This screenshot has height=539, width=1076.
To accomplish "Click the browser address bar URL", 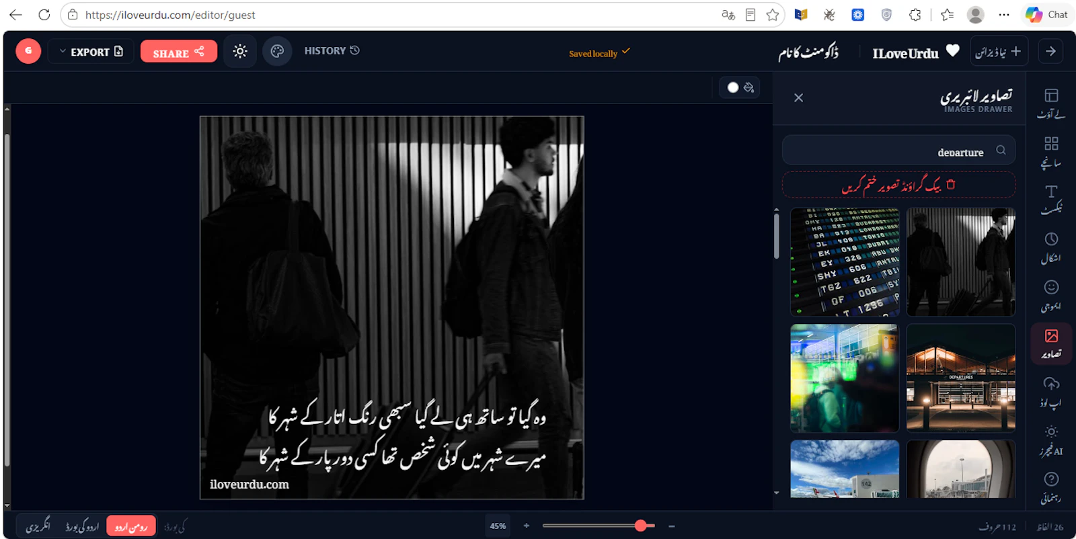I will click(x=169, y=15).
